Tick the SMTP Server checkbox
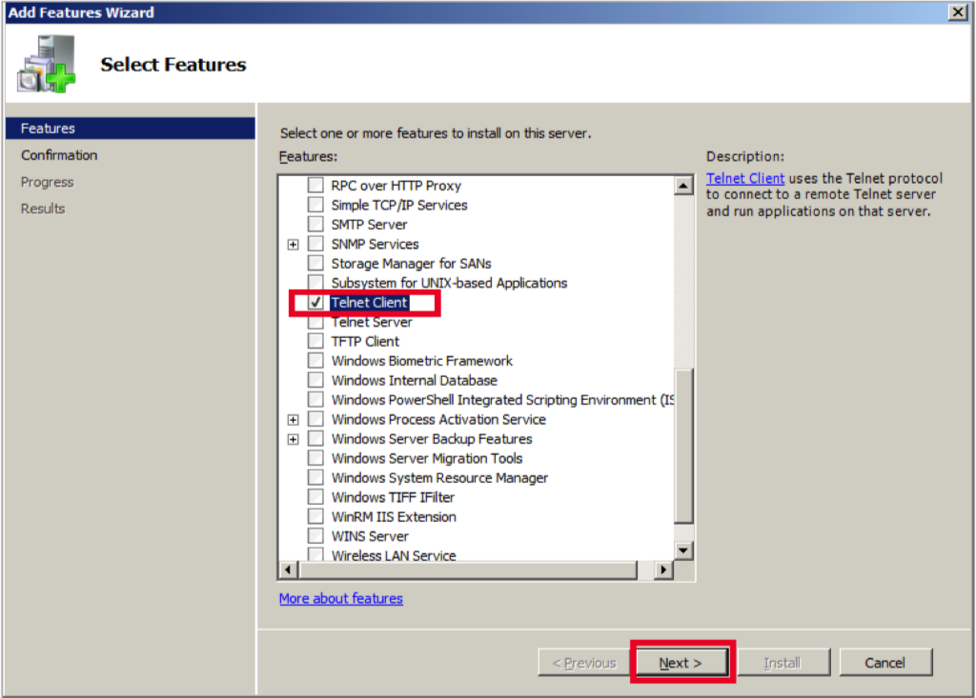Screen dimensions: 976x698 click(x=315, y=224)
